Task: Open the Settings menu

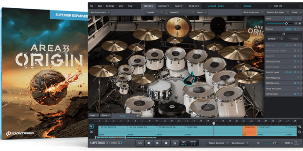Action: tap(111, 6)
